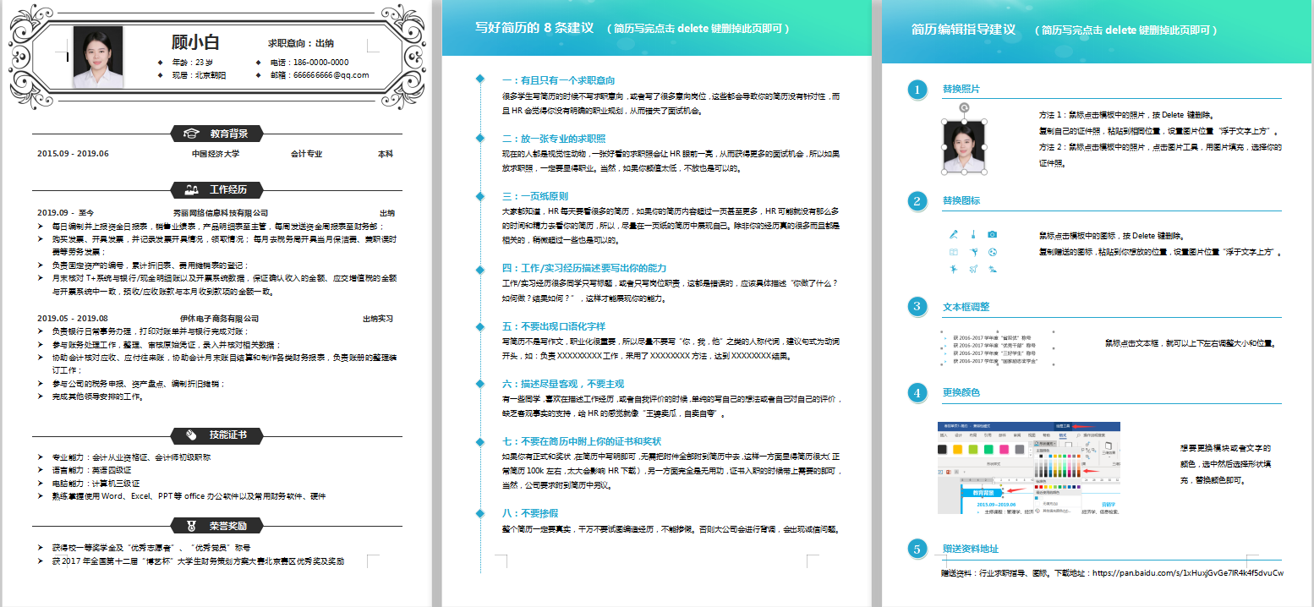
Task: Click the 技能证书 section heading
Action: [x=229, y=435]
